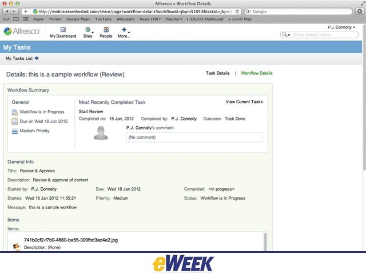Click the <in progress> completed value
366x274 pixels.
click(x=221, y=189)
